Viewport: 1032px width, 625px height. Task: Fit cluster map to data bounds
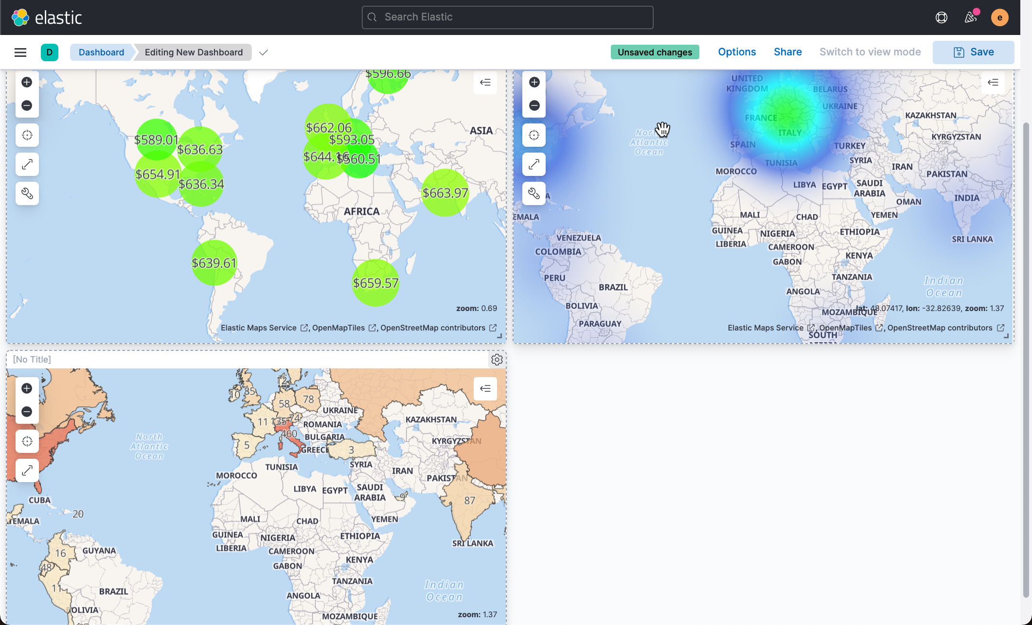pos(27,135)
